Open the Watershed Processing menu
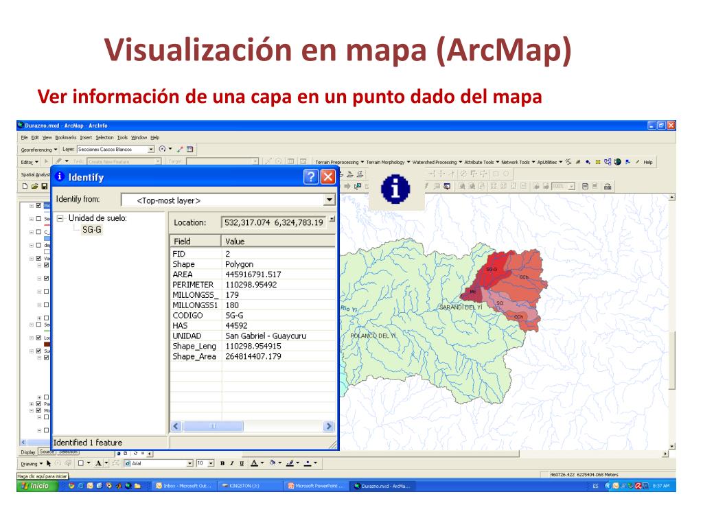The width and height of the screenshot is (703, 527). pyautogui.click(x=437, y=162)
